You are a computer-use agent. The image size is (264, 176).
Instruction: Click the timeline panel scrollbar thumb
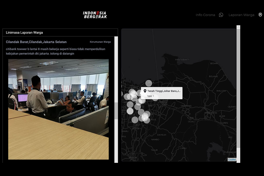tap(116, 111)
